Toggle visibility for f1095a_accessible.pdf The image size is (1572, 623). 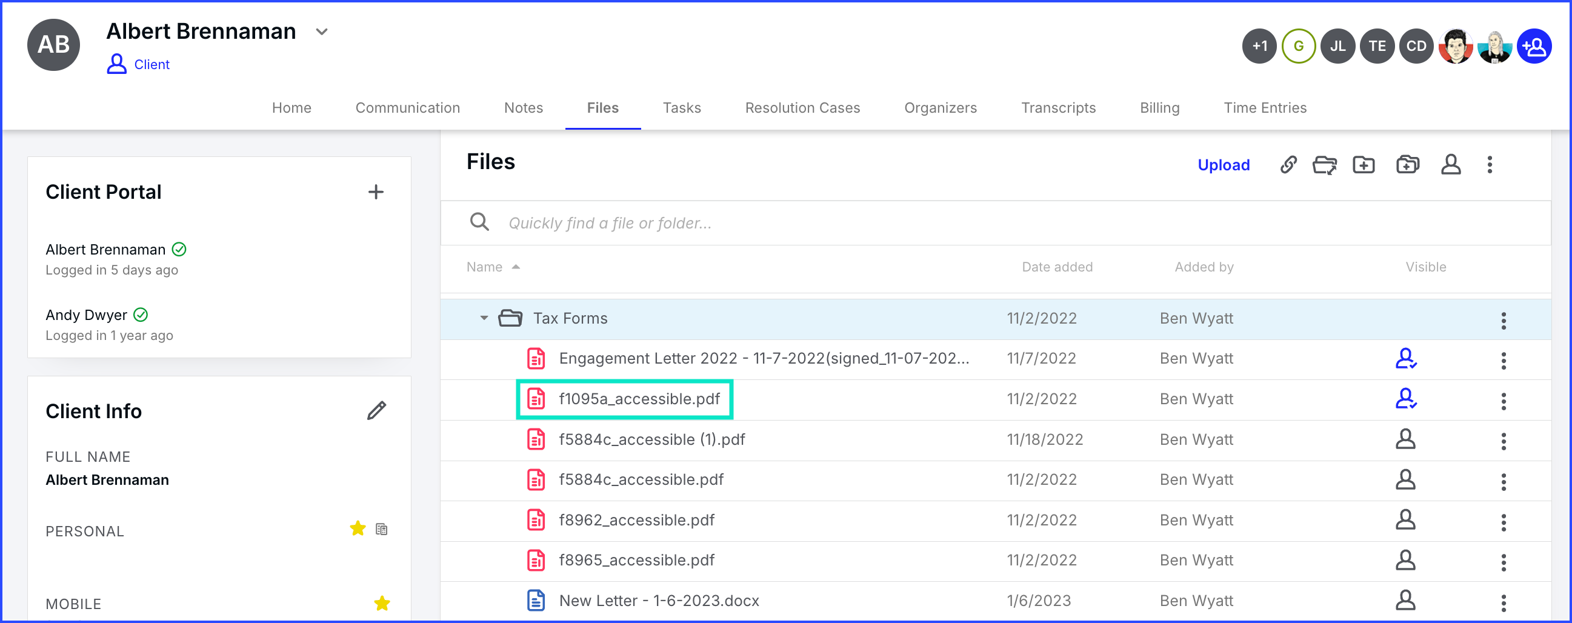click(x=1405, y=398)
